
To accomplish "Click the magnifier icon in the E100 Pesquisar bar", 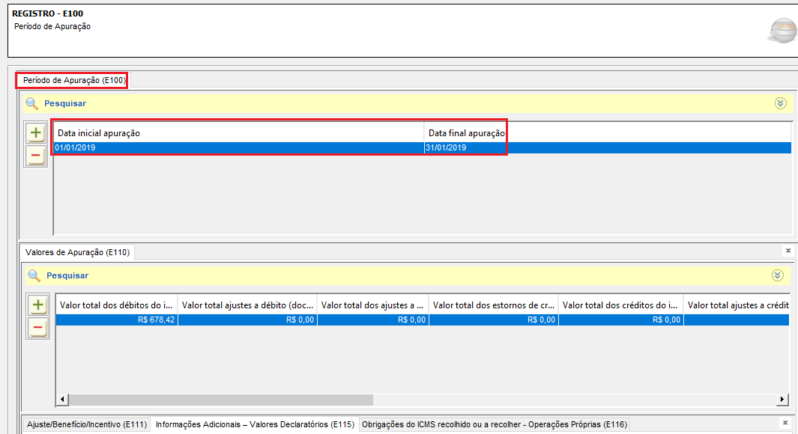I will click(x=32, y=104).
